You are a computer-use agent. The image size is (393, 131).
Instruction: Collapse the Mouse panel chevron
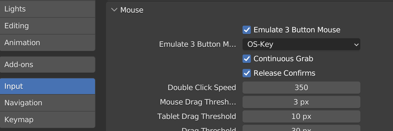[114, 10]
